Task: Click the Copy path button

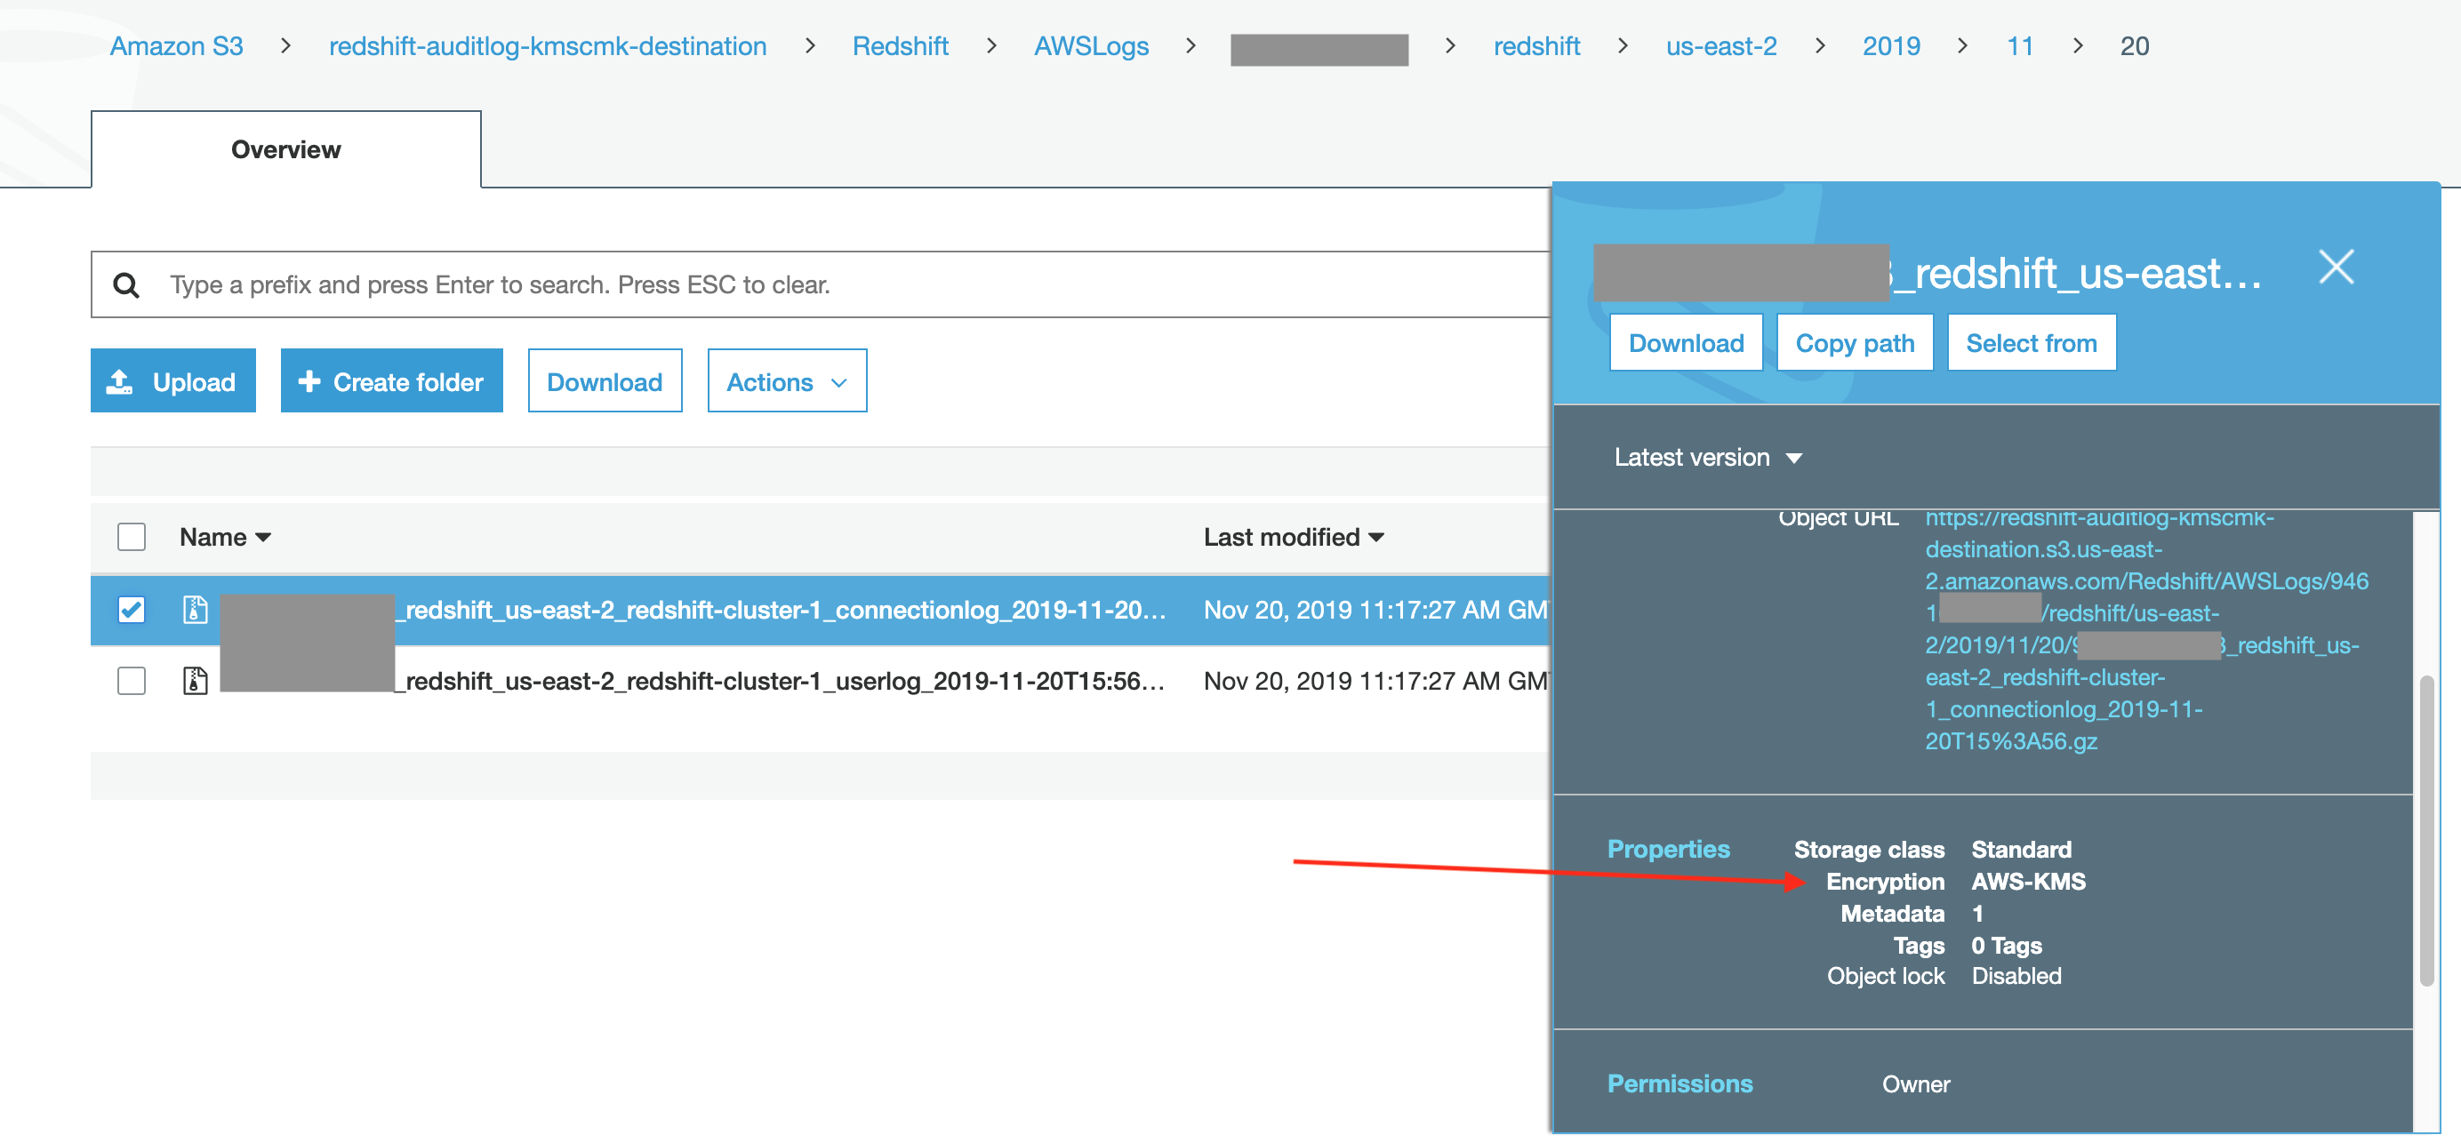Action: click(x=1855, y=343)
